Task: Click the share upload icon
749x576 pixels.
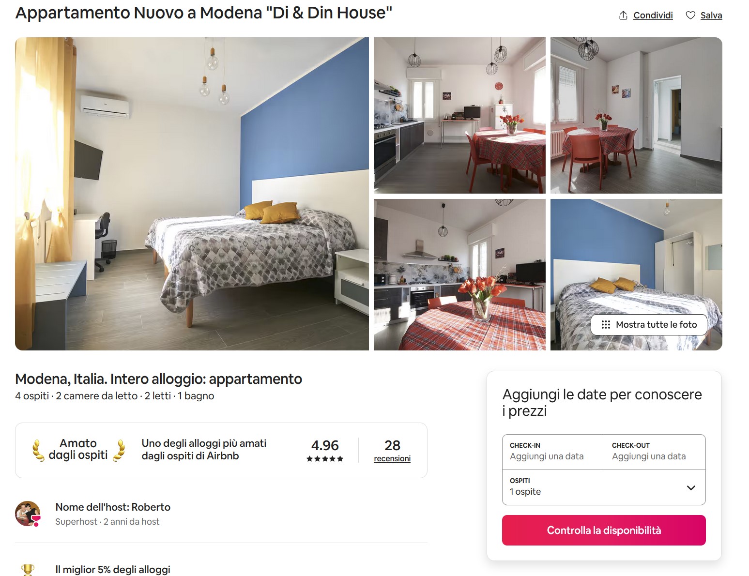Action: 623,15
